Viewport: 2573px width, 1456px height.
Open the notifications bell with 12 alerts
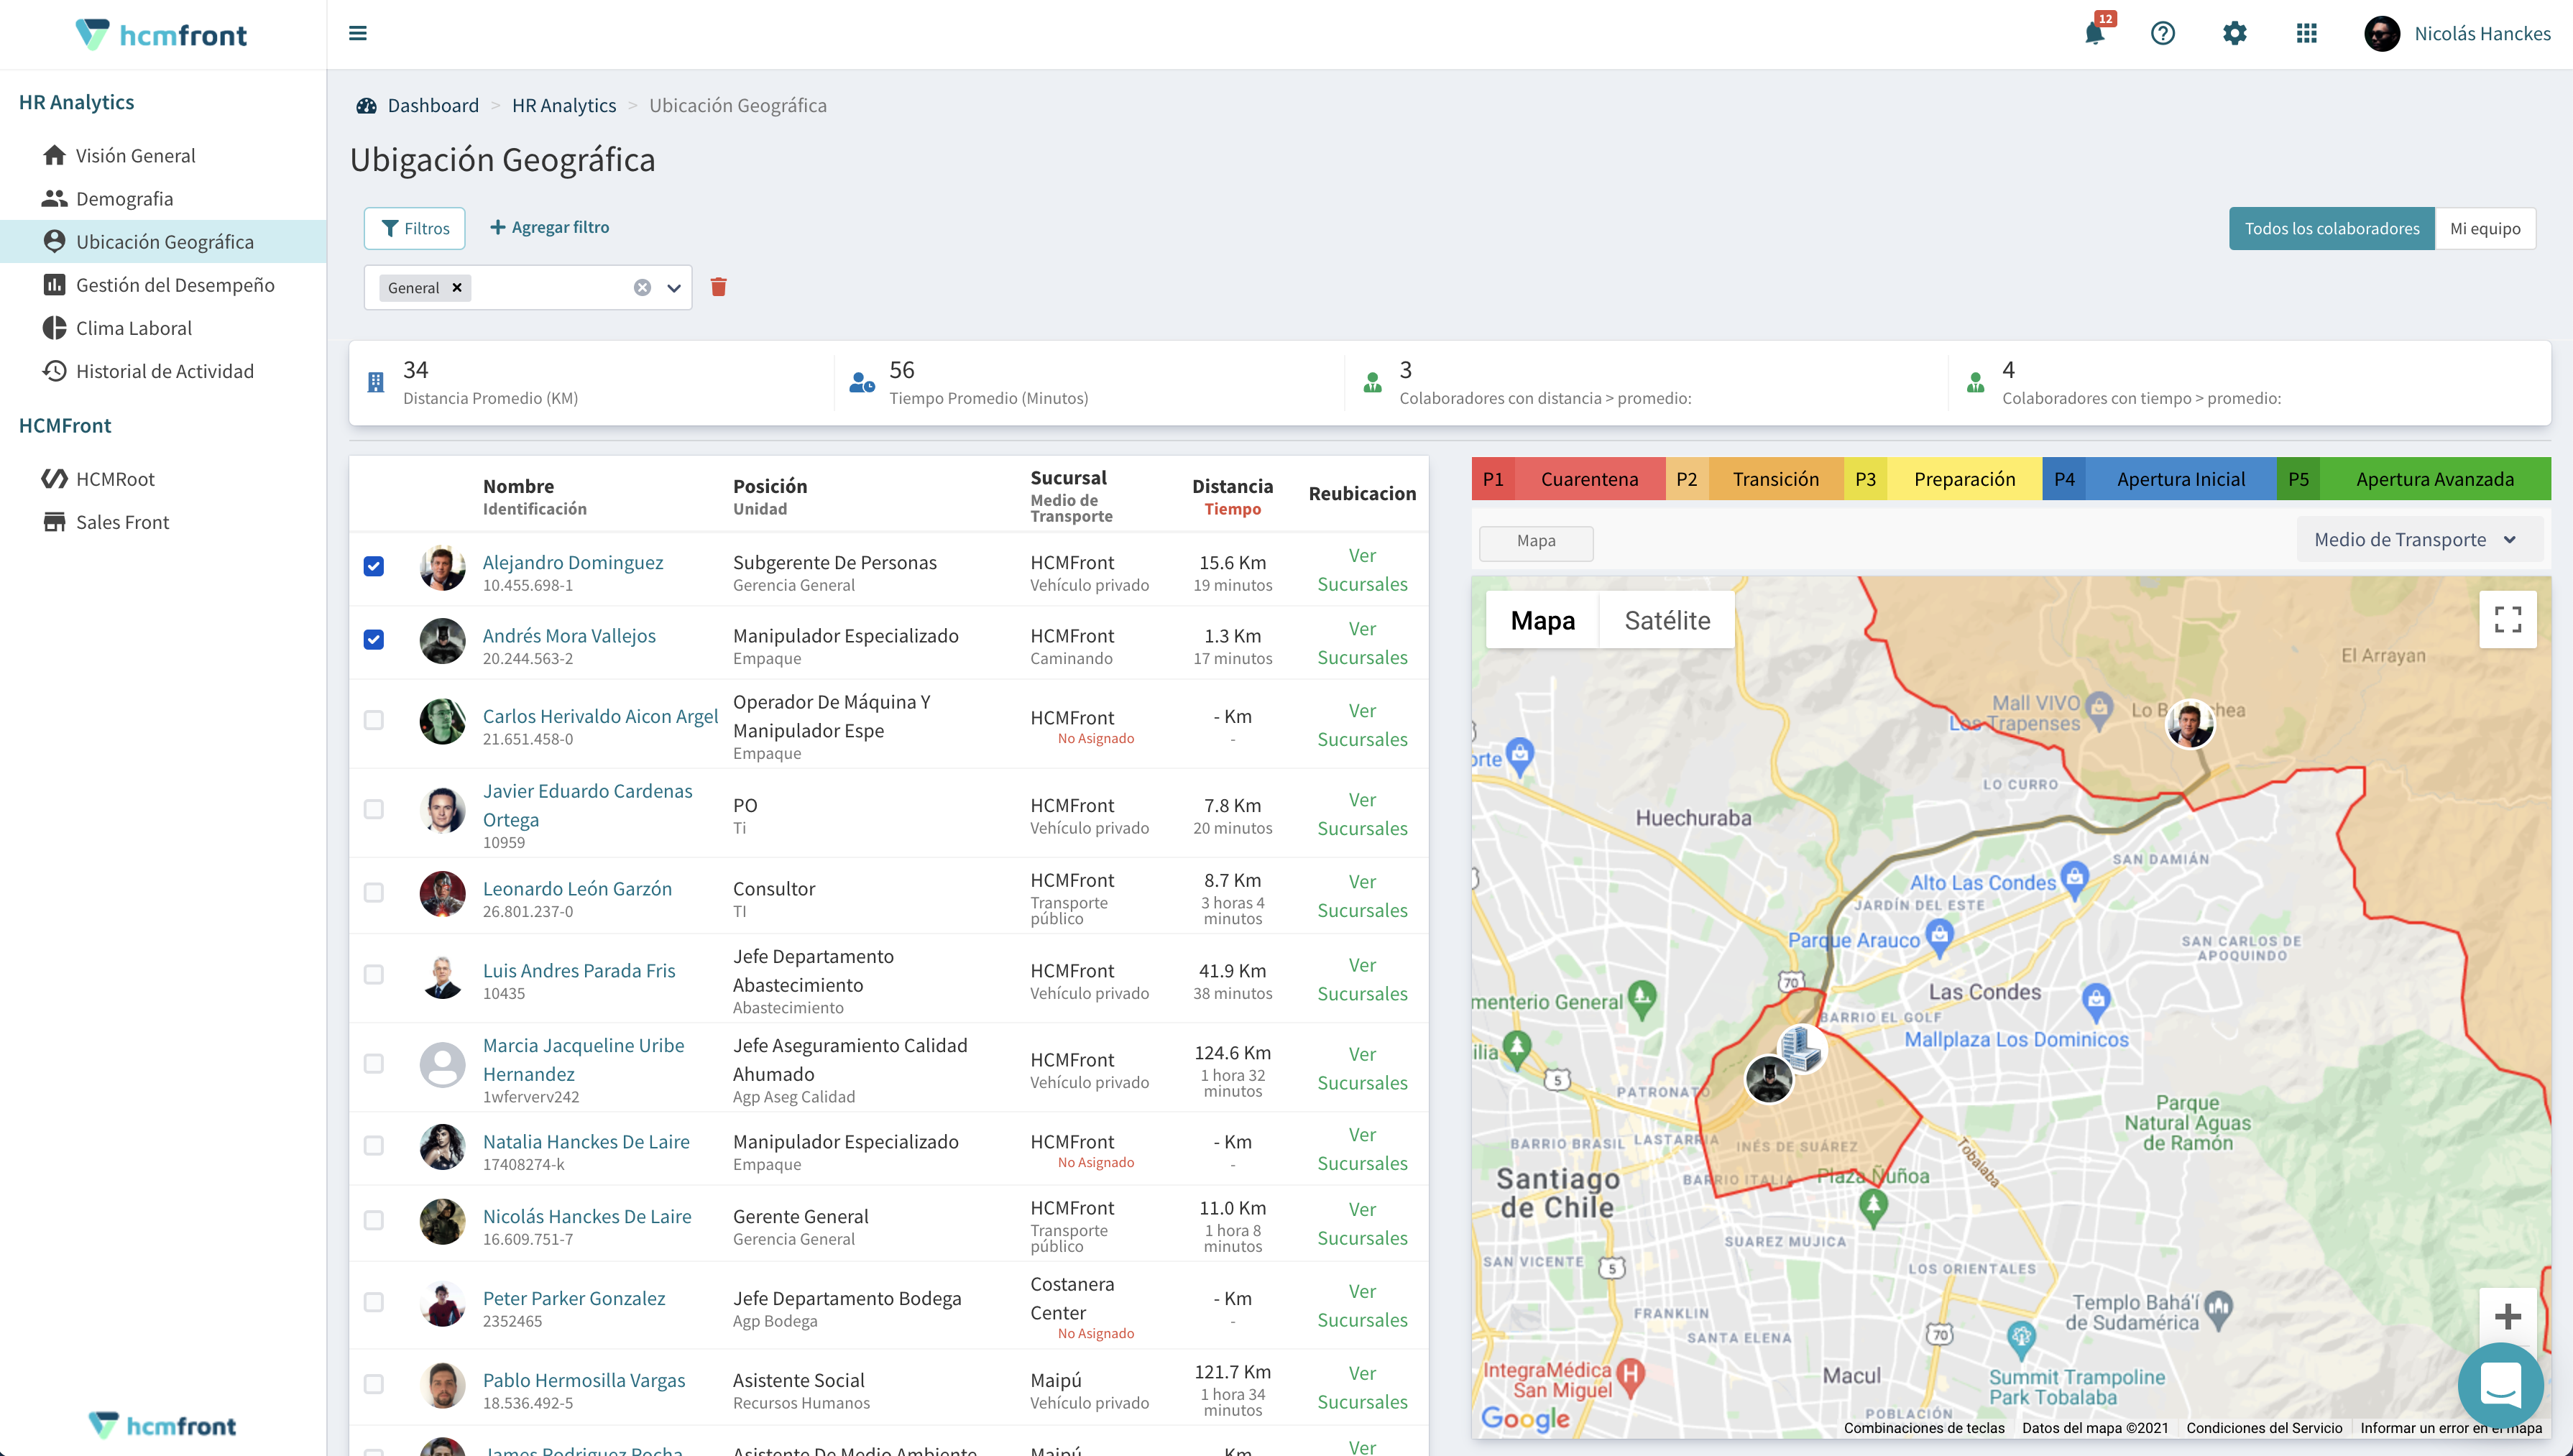point(2092,33)
